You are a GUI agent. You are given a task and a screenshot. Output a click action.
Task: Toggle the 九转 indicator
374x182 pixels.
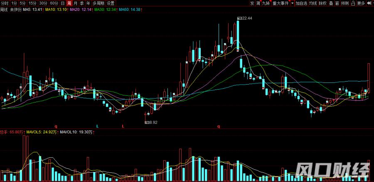point(266,3)
